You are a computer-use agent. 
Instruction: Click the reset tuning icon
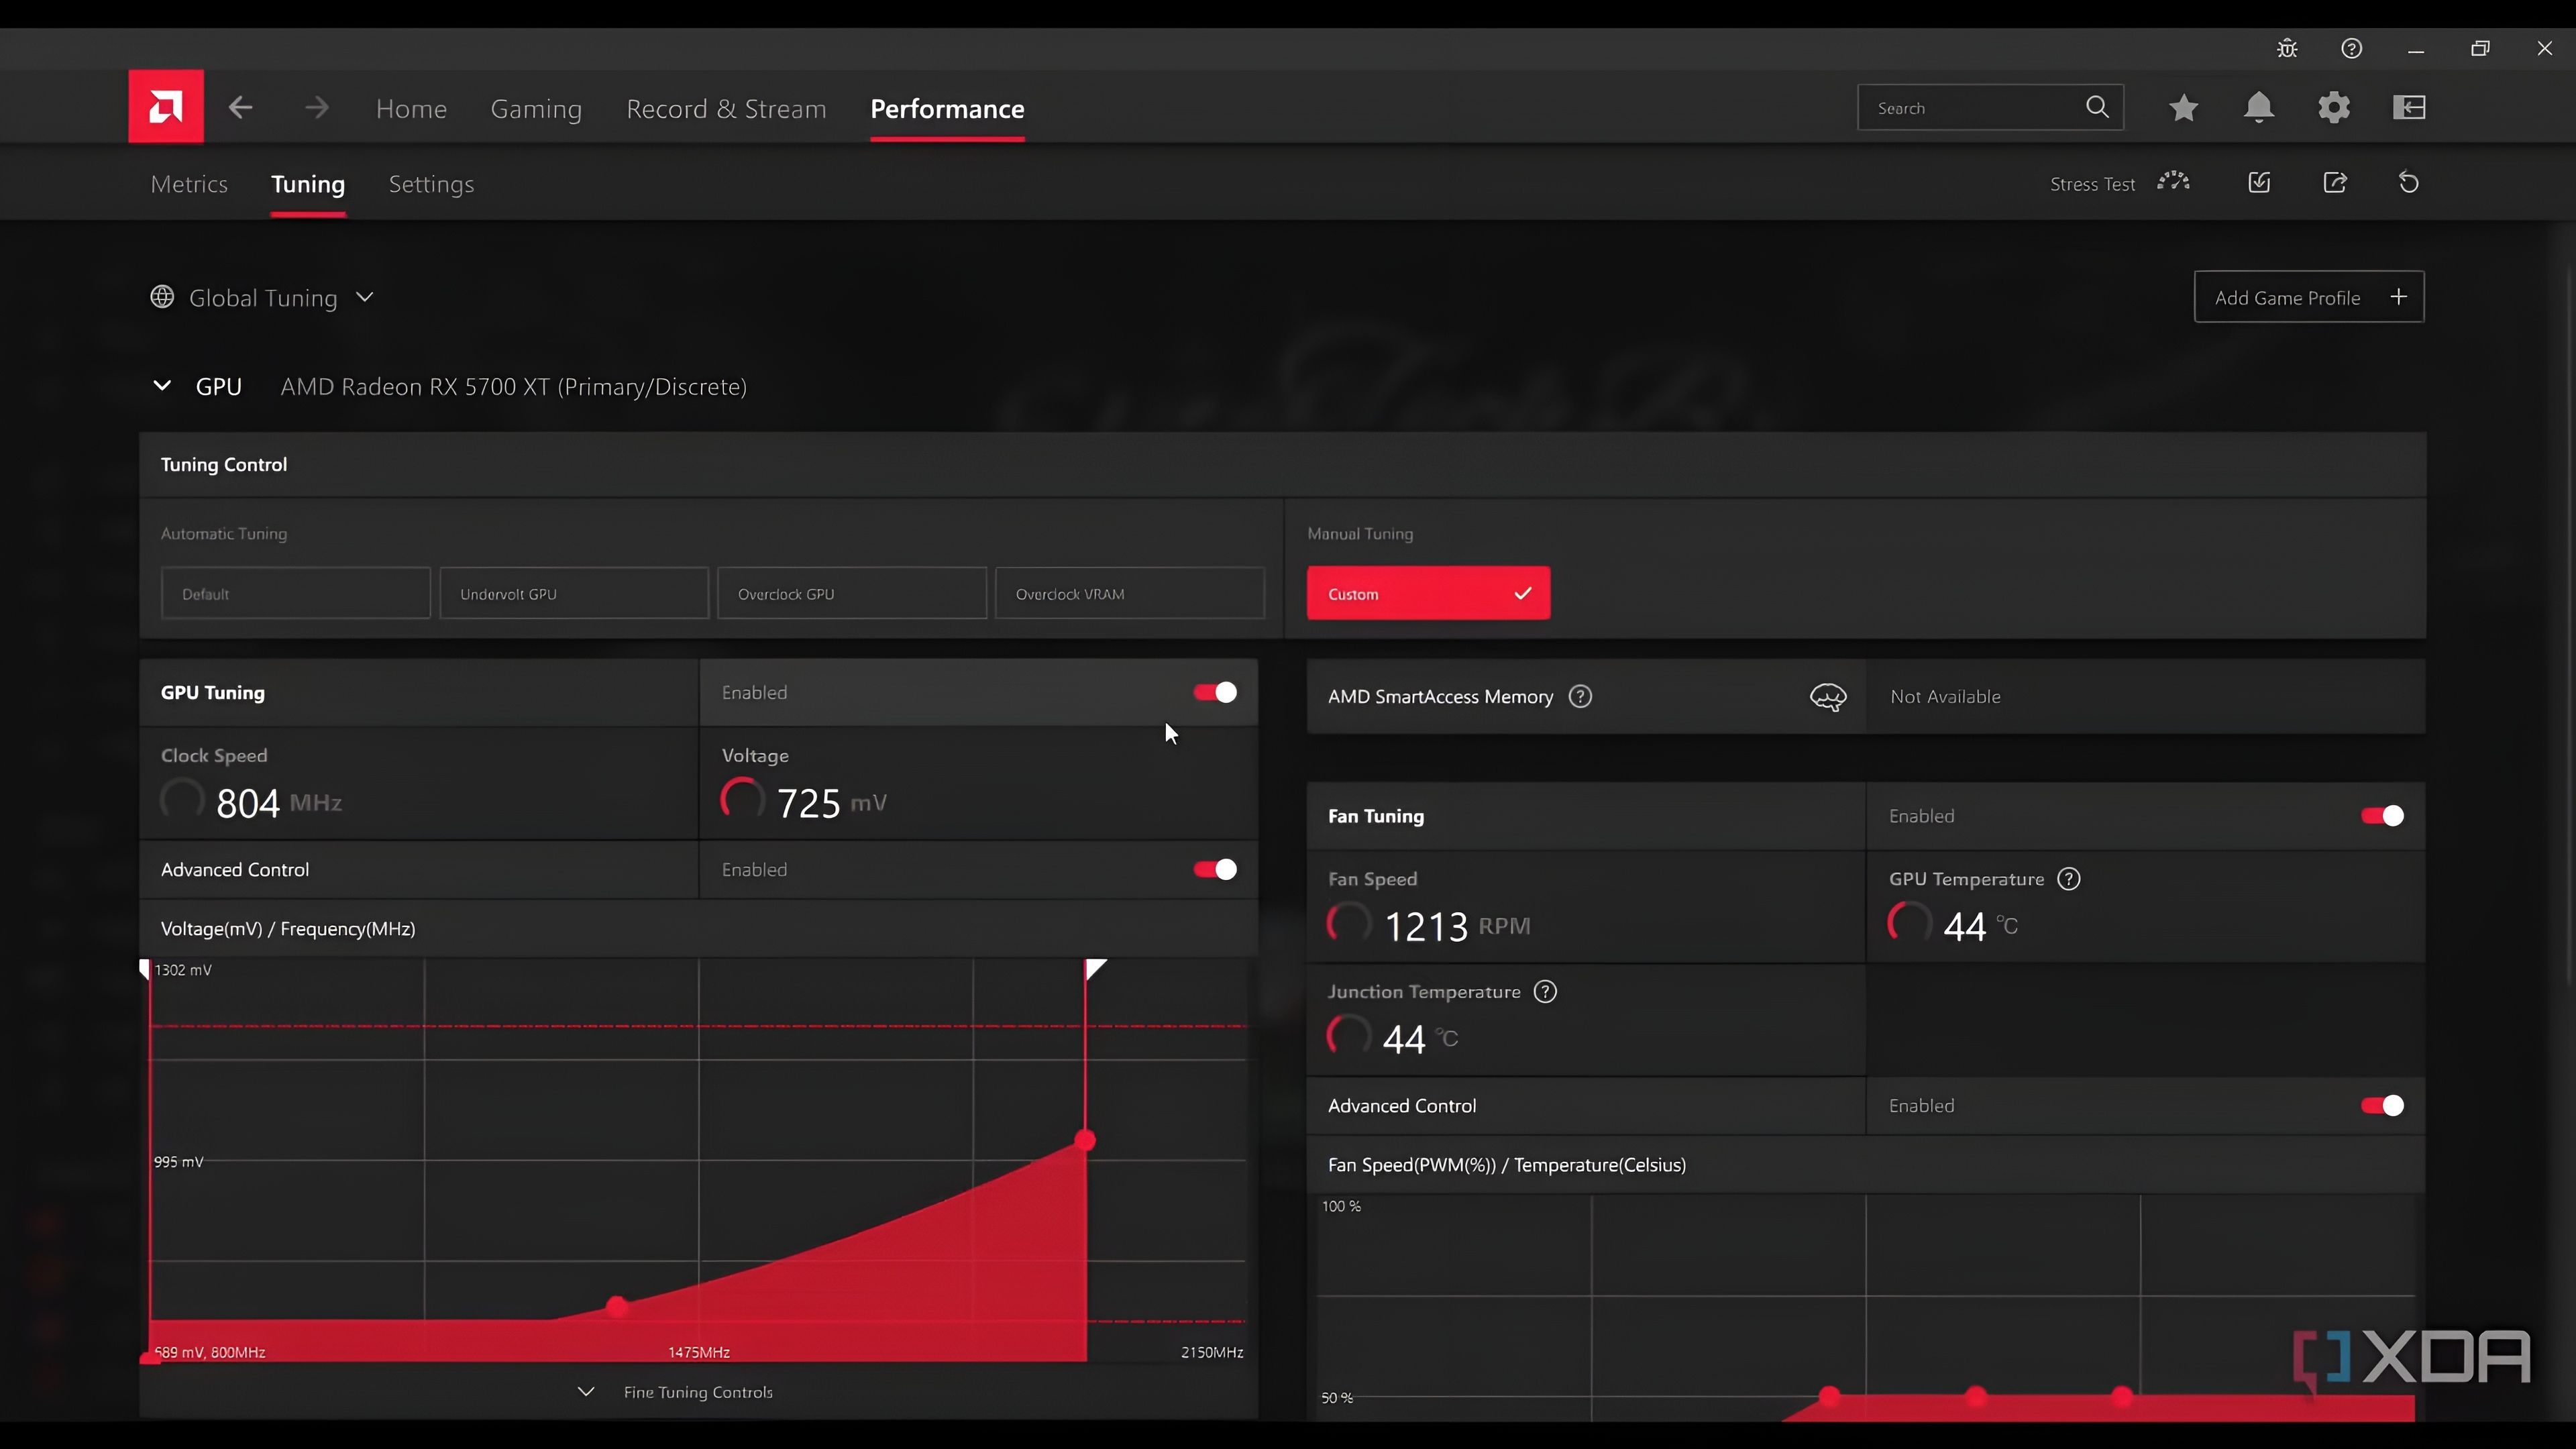click(2409, 182)
